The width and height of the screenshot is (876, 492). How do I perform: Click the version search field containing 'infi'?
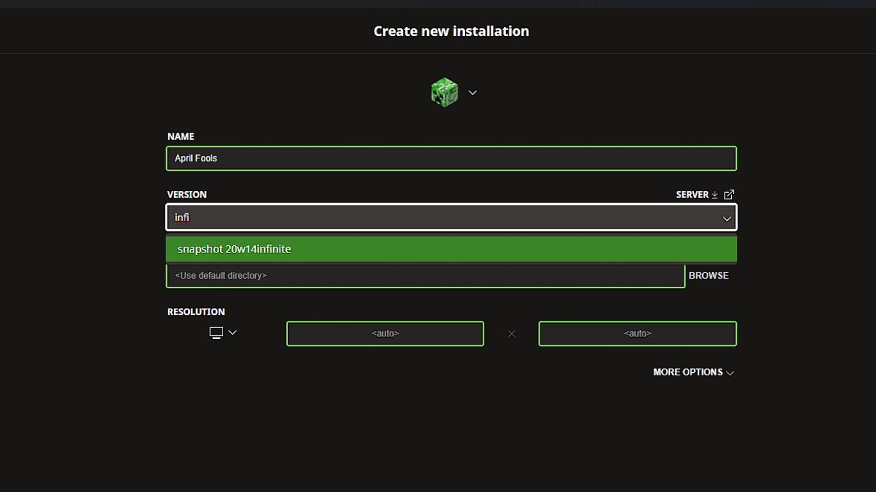pos(442,218)
